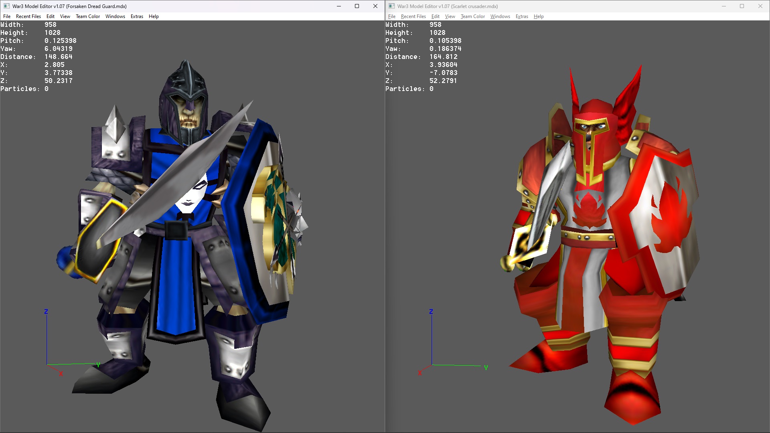The width and height of the screenshot is (770, 433).
Task: Maximize the Scarlet crusader window
Action: pyautogui.click(x=742, y=6)
